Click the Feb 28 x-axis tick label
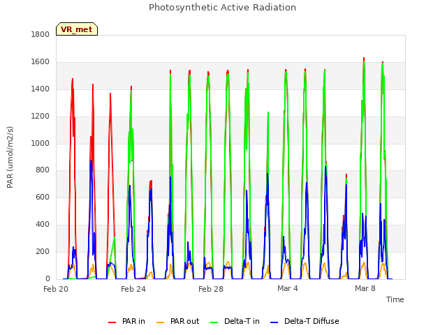Viewport: 447px width, 335px height. coord(211,289)
